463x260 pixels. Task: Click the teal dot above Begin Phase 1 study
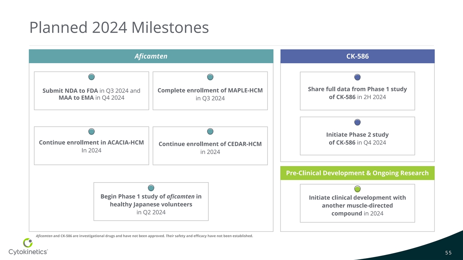point(151,188)
